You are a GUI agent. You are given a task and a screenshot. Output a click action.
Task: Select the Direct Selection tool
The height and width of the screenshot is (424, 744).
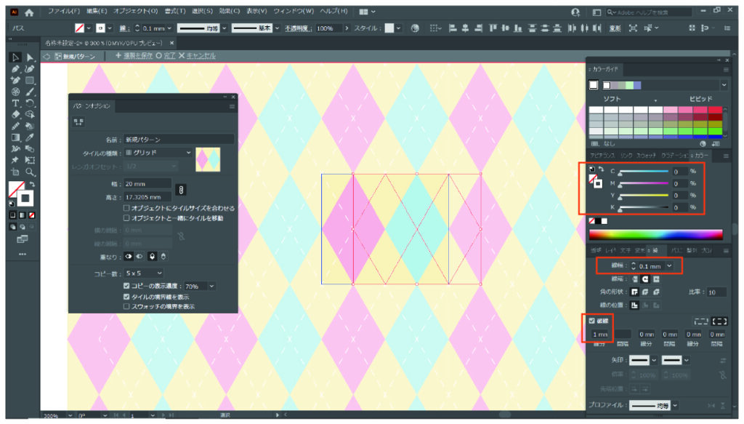point(30,57)
